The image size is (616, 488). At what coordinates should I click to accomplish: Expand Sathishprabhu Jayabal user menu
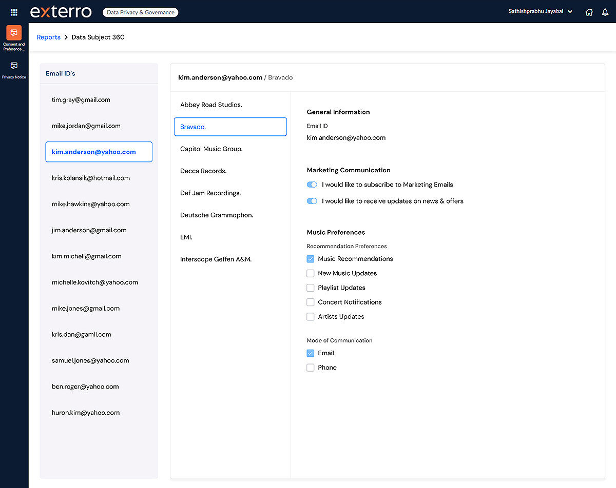coord(541,12)
